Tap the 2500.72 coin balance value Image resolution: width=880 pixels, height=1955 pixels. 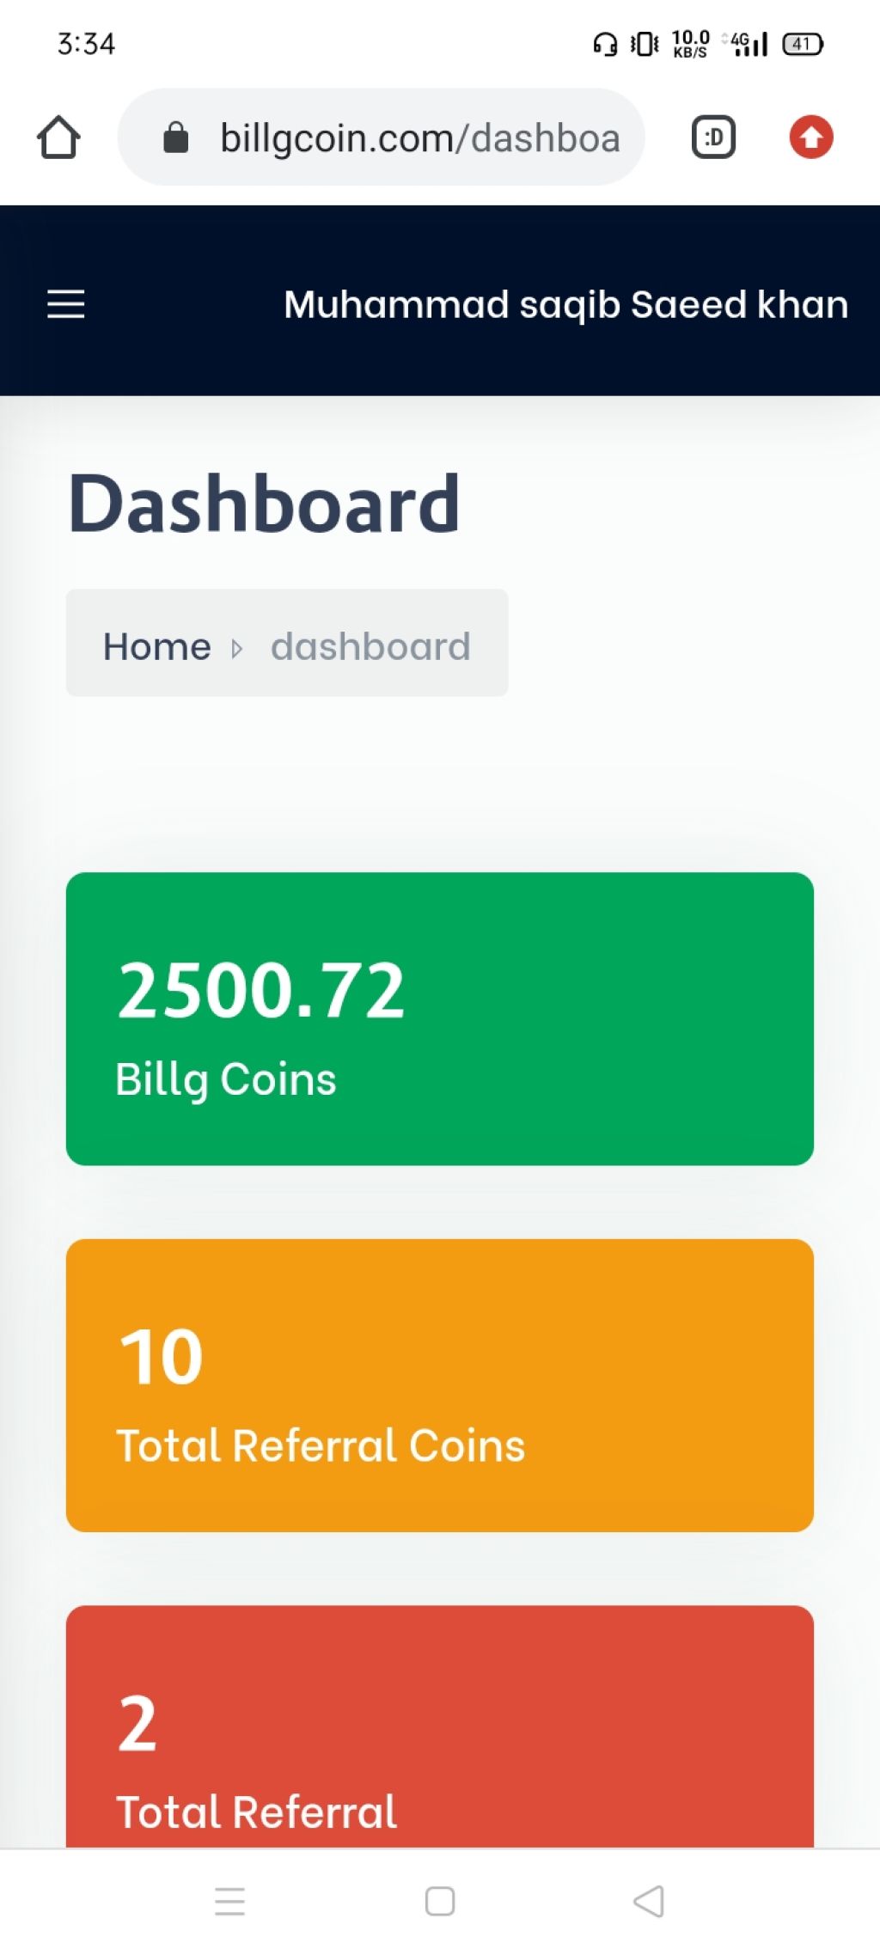(261, 991)
